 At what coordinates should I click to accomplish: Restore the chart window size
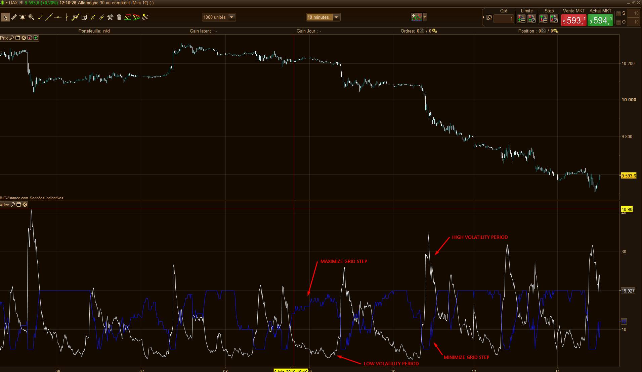634,3
